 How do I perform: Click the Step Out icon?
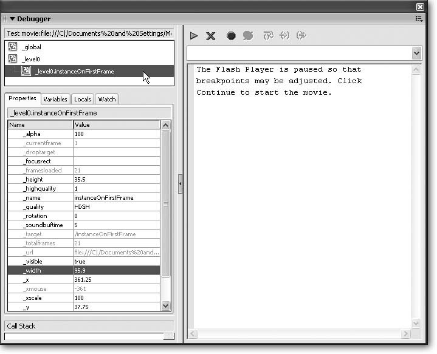(x=300, y=36)
